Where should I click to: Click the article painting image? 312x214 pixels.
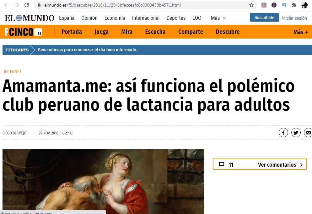click(103, 181)
